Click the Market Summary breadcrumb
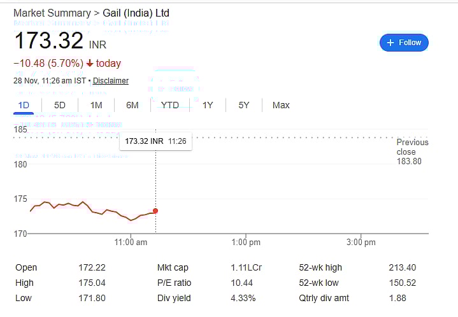The image size is (458, 317). pyautogui.click(x=52, y=13)
